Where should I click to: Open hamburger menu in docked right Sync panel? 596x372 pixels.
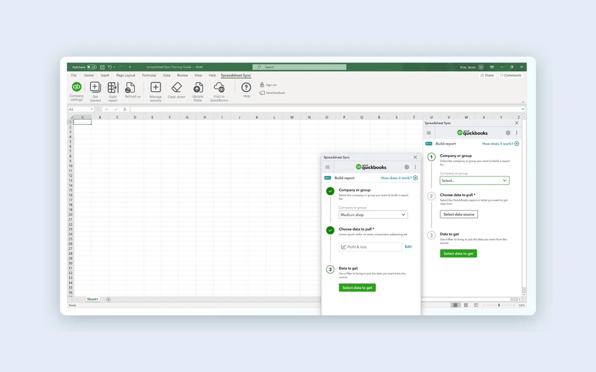pos(429,133)
